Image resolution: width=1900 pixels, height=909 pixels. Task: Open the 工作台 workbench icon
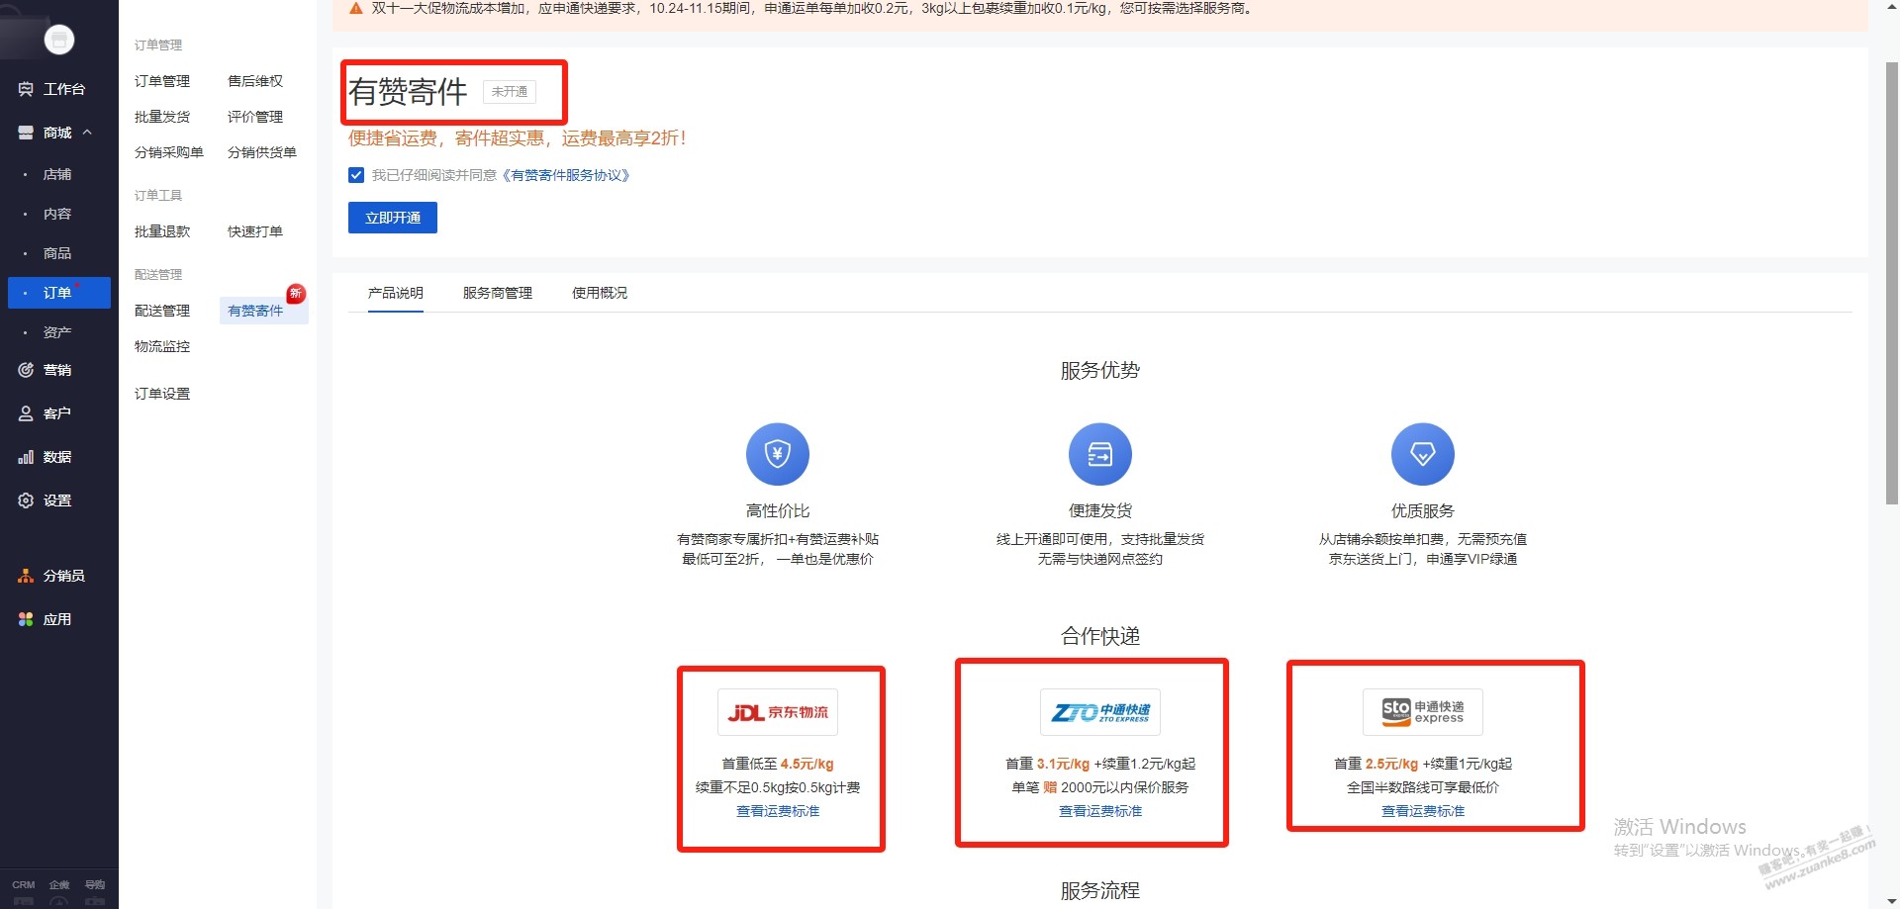point(26,89)
